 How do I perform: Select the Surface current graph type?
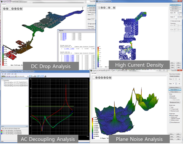[x=170, y=120]
